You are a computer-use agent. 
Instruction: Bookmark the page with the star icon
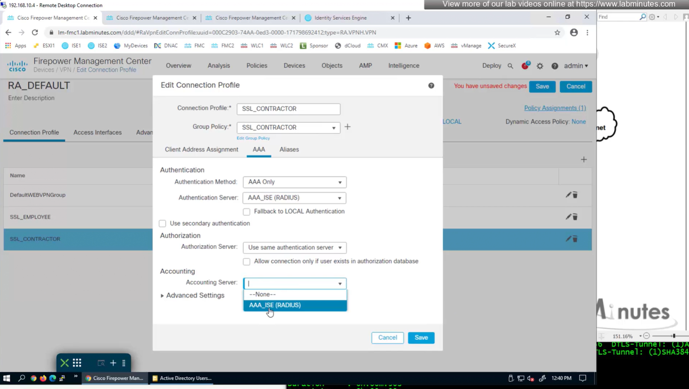pyautogui.click(x=557, y=32)
